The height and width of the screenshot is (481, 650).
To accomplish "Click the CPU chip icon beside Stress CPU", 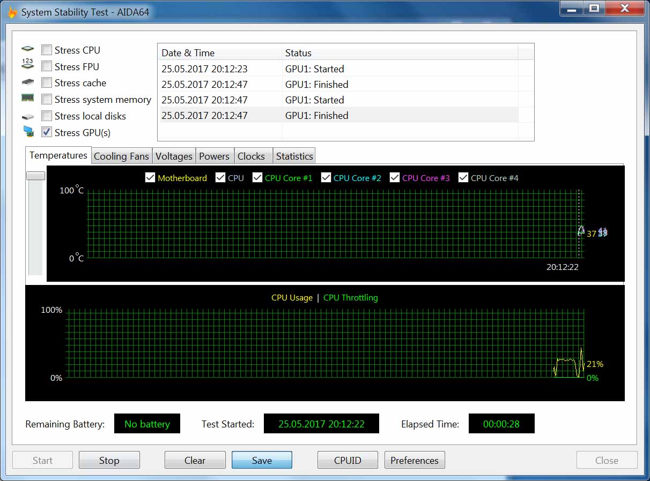I will (x=27, y=49).
